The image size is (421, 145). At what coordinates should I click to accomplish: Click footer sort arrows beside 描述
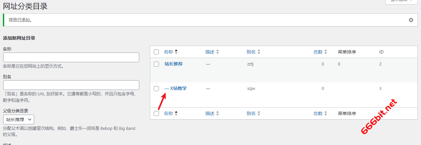(218, 113)
